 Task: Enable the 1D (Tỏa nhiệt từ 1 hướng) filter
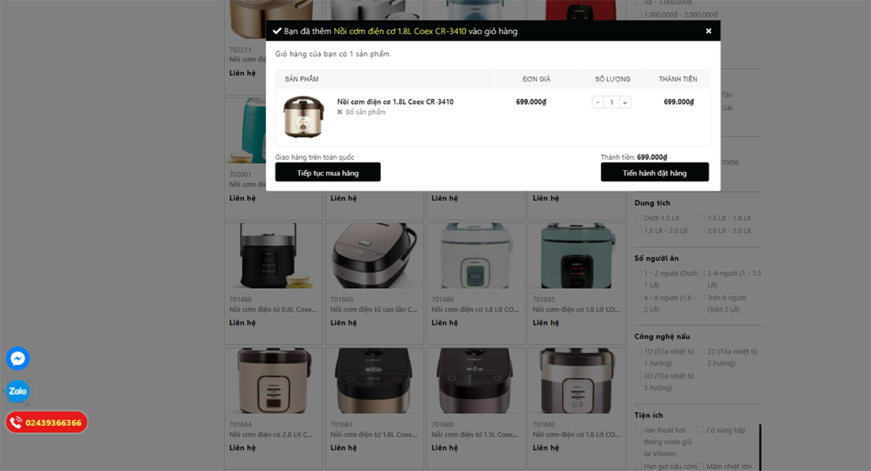click(x=638, y=351)
